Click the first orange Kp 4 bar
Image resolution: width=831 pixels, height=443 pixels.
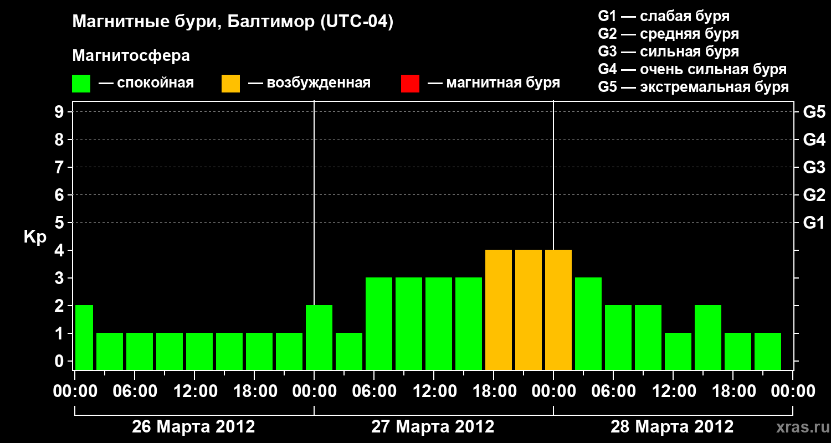pos(499,310)
